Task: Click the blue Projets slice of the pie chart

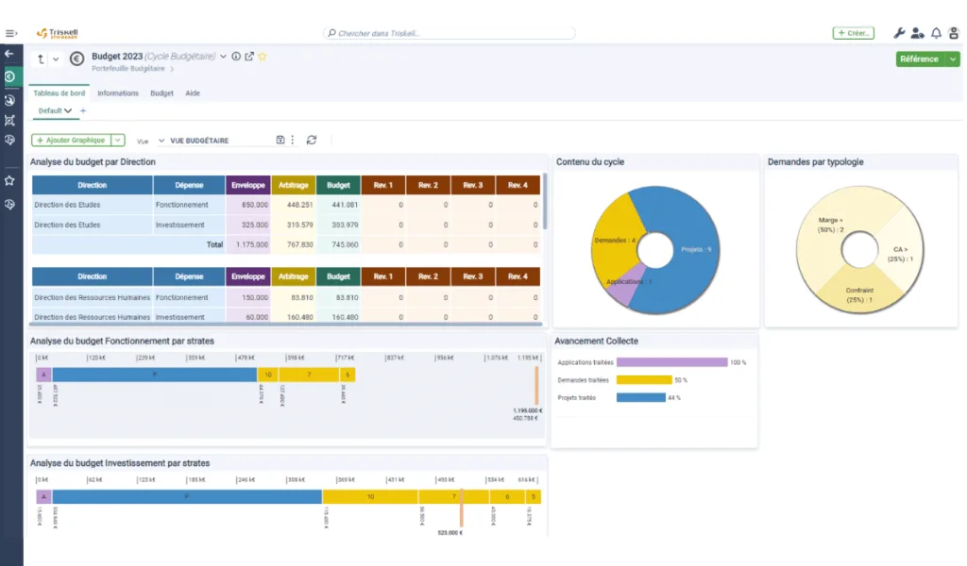Action: click(x=687, y=249)
